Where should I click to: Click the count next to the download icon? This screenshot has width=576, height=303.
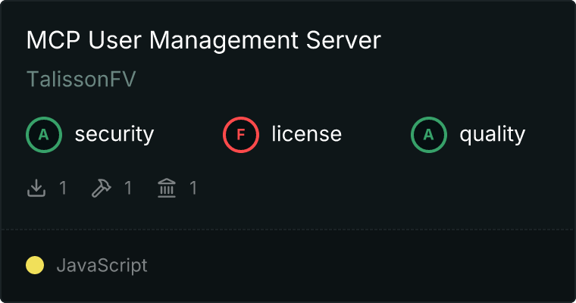[63, 188]
